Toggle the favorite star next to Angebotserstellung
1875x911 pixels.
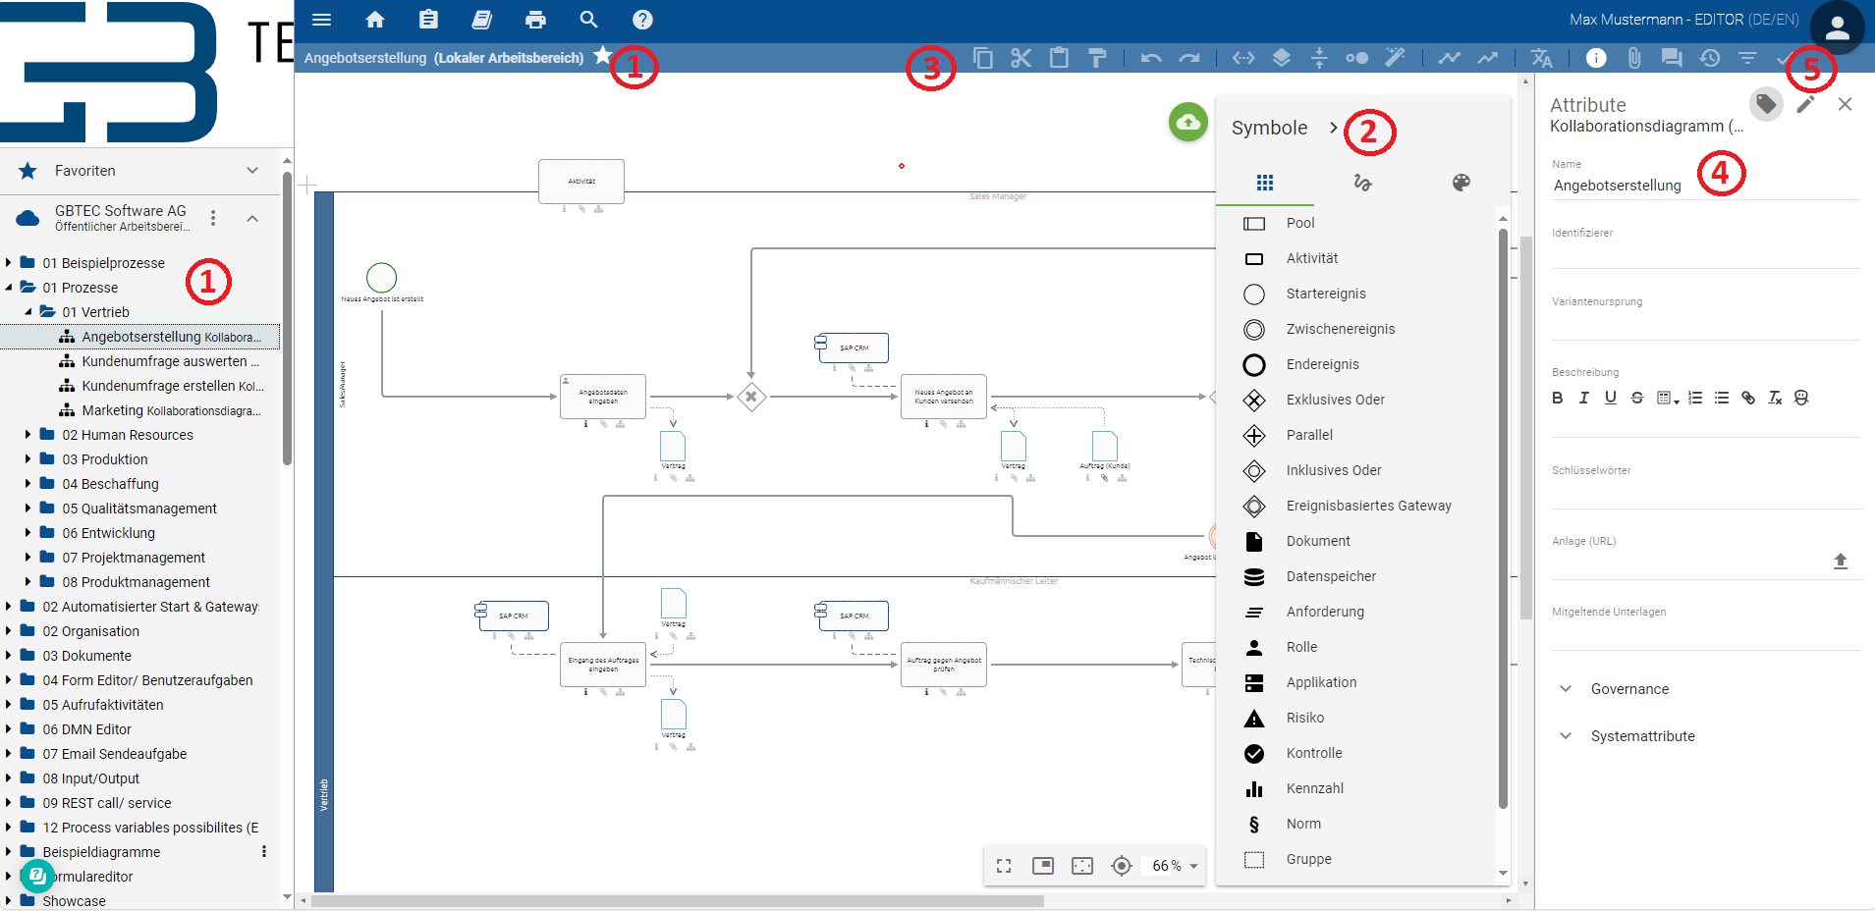click(x=603, y=56)
